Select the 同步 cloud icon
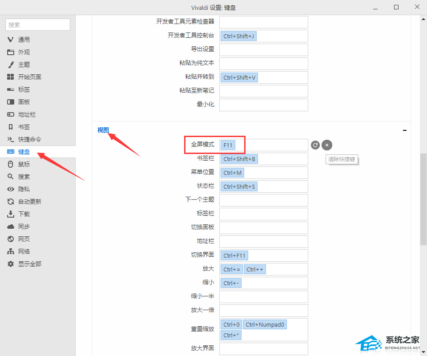 (11, 227)
